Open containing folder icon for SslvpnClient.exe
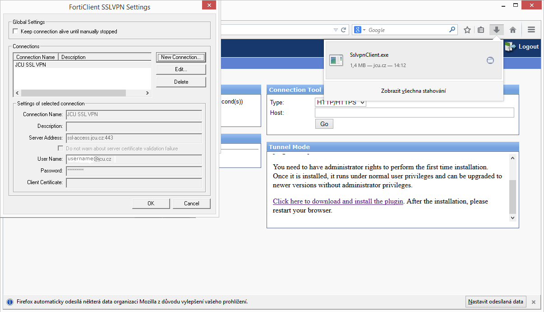The height and width of the screenshot is (312, 544). (490, 60)
